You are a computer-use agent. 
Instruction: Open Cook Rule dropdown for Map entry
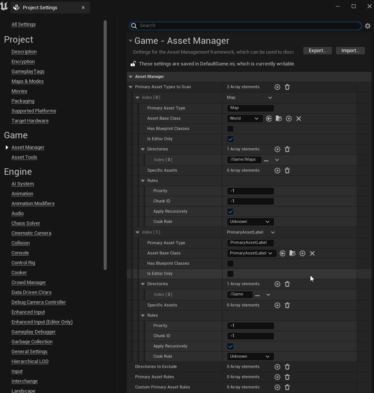pyautogui.click(x=250, y=222)
